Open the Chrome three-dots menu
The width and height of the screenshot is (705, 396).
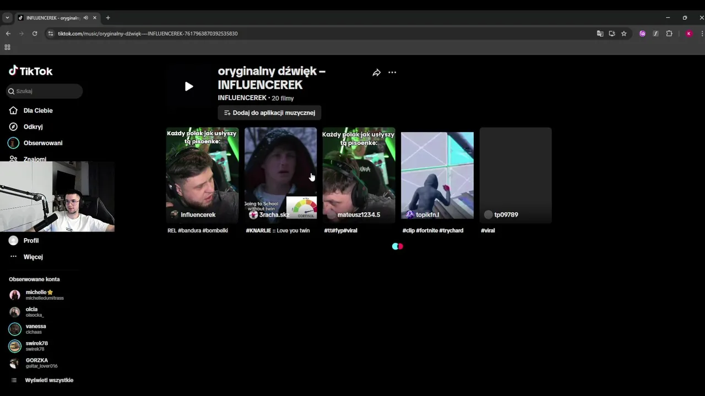(x=702, y=34)
